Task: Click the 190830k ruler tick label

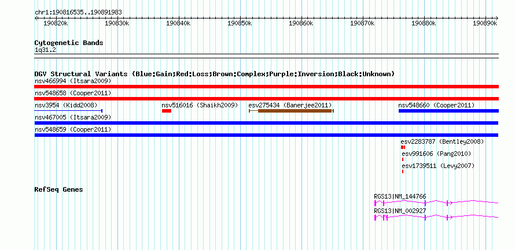Action: point(117,24)
